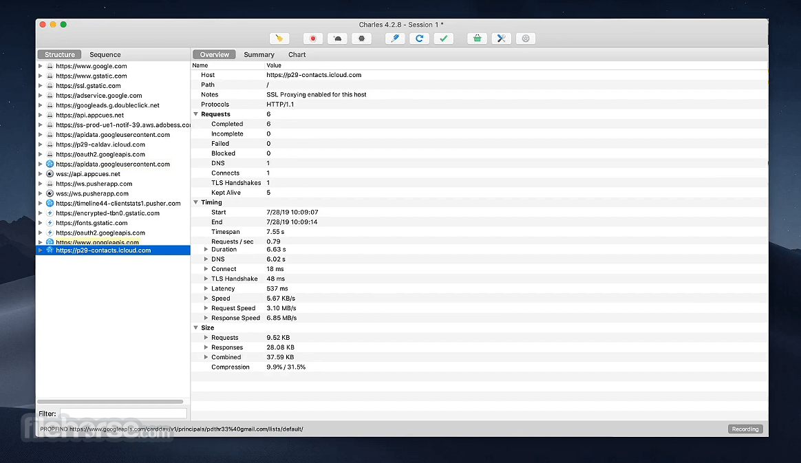Collapse the Timing section in Overview

[195, 202]
